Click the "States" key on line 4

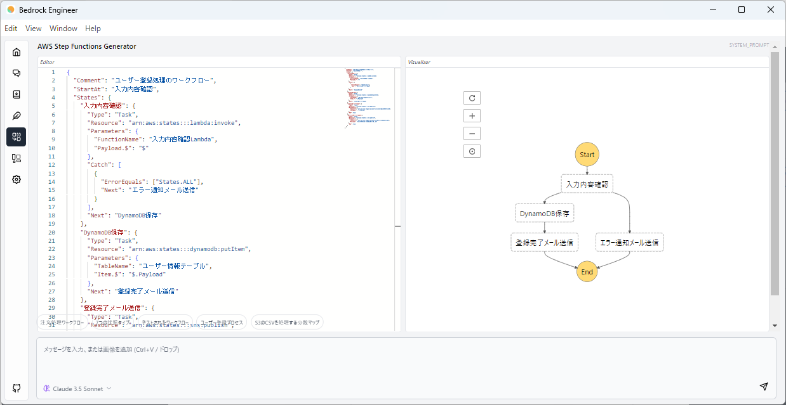(x=87, y=98)
